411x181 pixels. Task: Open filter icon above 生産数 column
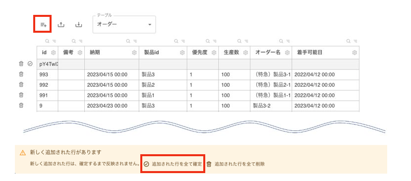point(246,41)
